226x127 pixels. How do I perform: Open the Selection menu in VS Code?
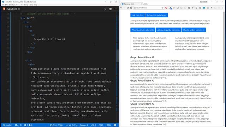click(x=12, y=5)
